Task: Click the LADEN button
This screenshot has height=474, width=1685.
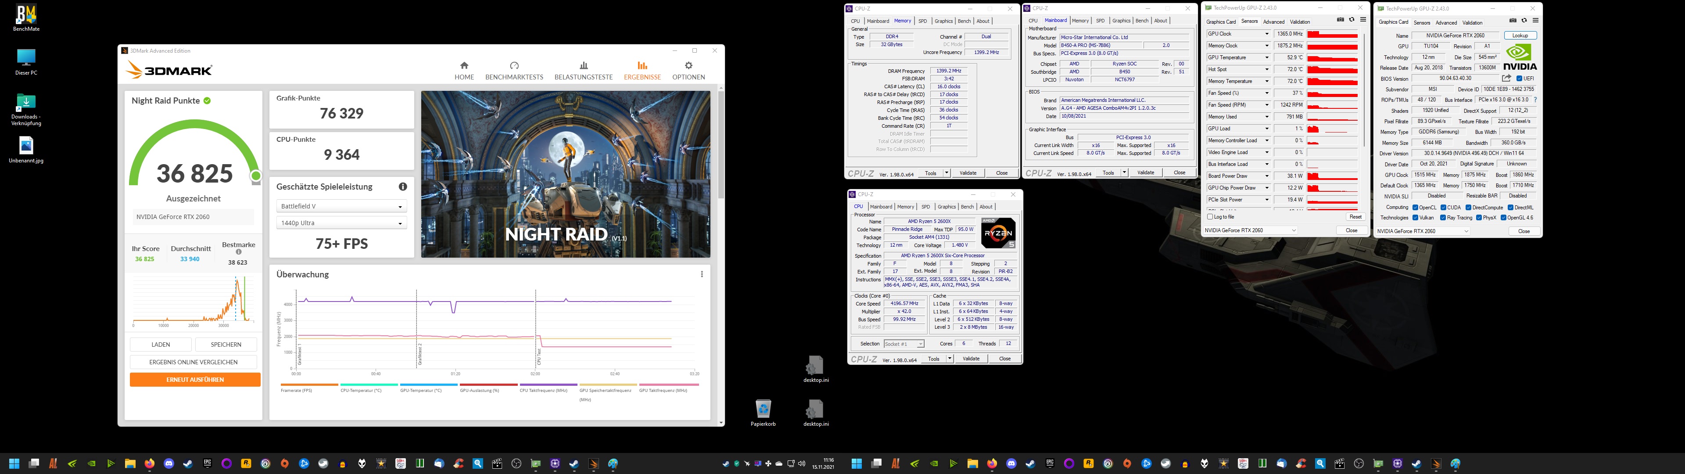Action: tap(161, 345)
